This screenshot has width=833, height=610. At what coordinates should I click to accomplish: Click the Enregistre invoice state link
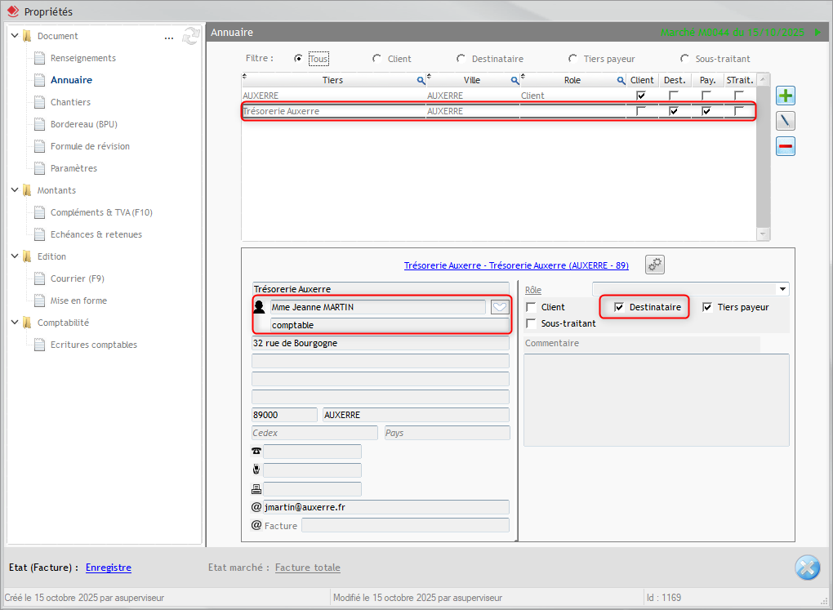coord(108,568)
